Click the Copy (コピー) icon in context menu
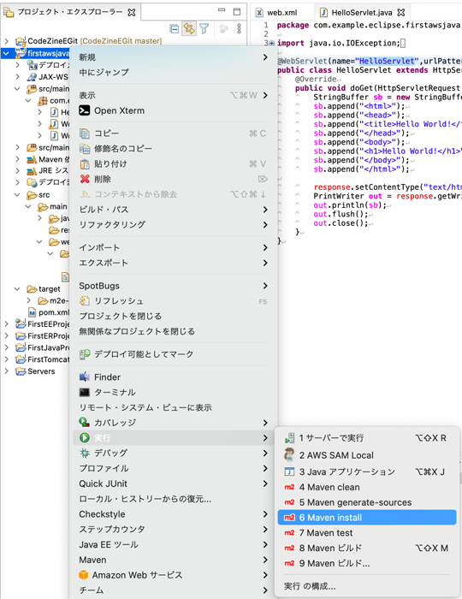This screenshot has width=462, height=599. pos(85,133)
